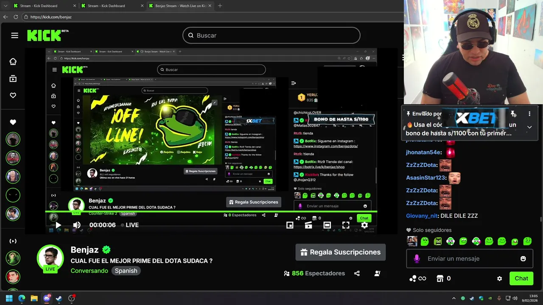Open the hamburger menu beside Kick logo
The width and height of the screenshot is (543, 305).
[x=15, y=36]
